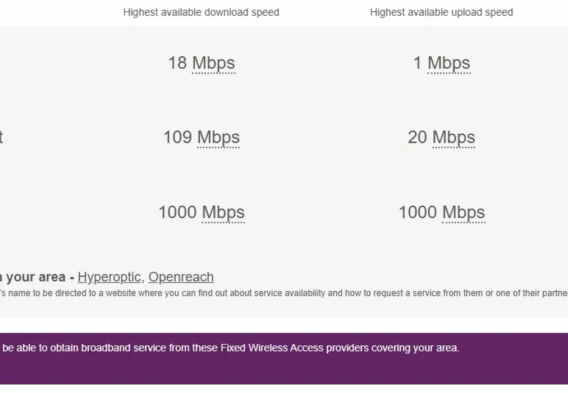The height and width of the screenshot is (393, 568).
Task: Click Mbps beside the 1000 download speed
Action: 223,212
